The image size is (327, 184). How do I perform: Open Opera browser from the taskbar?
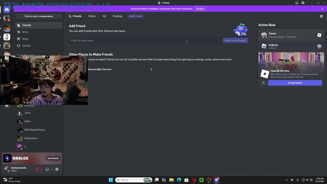click(x=194, y=180)
